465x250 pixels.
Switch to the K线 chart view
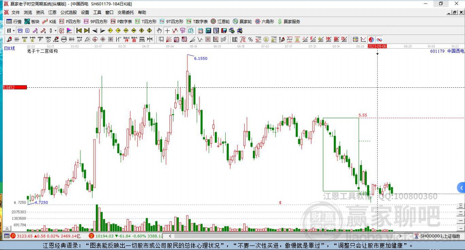click(49, 21)
